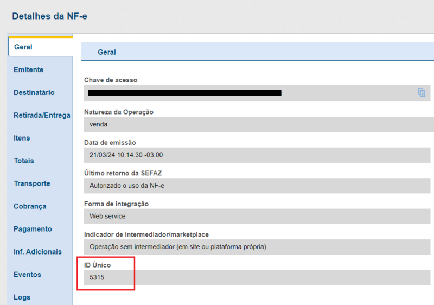Copy the Chave de acesso value
Screen dimensions: 434x305
(x=422, y=93)
